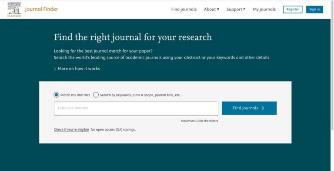Open the Journal Finder home title

(41, 9)
